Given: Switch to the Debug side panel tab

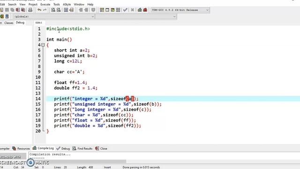Looking at the screenshot, I should [x=20, y=23].
